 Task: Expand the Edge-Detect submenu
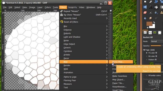coord(84,44)
